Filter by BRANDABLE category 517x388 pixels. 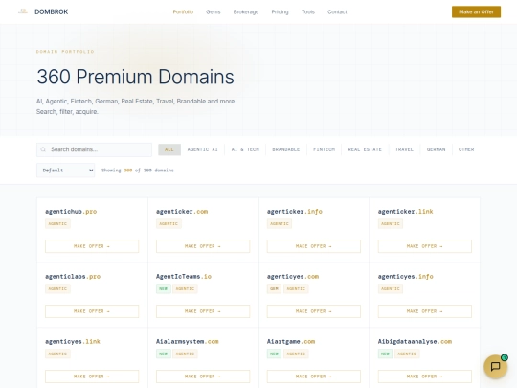click(x=286, y=149)
